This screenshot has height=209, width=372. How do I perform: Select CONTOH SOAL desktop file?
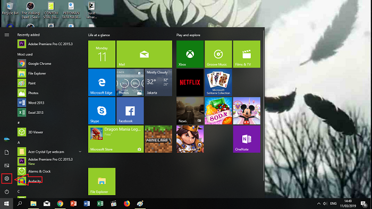(x=51, y=10)
